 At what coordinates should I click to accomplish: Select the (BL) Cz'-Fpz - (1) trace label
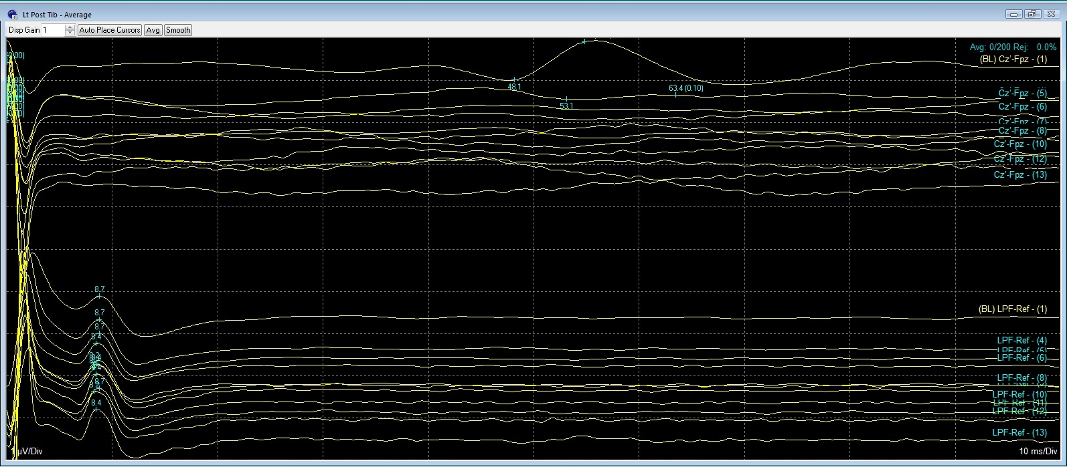coord(1013,59)
